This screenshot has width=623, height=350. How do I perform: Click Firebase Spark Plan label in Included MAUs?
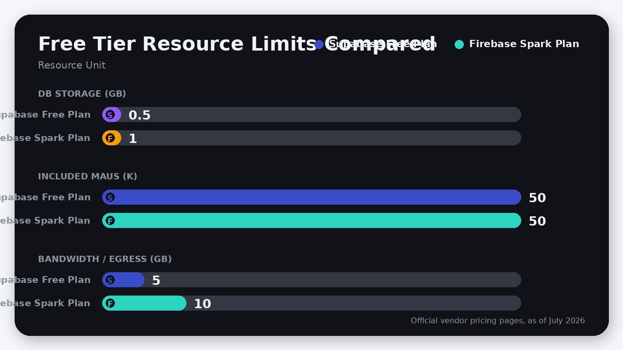tap(45, 221)
